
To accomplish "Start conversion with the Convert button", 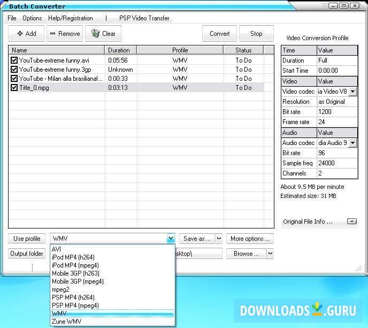I will pyautogui.click(x=219, y=34).
